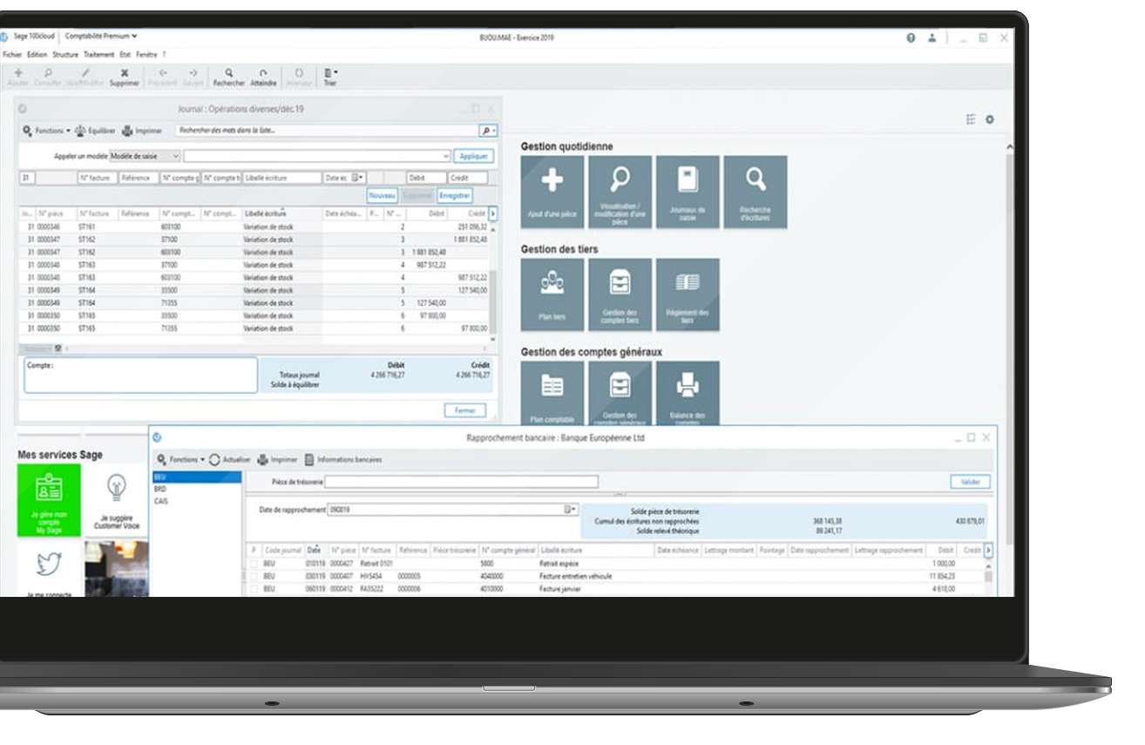The image size is (1145, 745).
Task: Open the Edition menu
Action: coord(37,54)
